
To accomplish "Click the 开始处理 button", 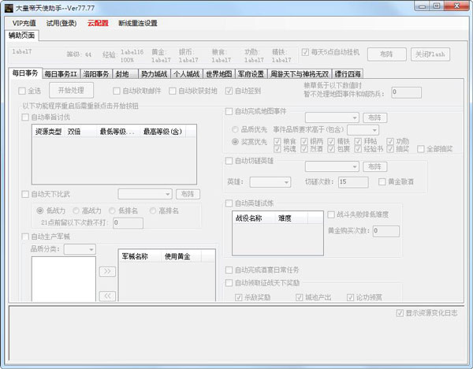I will (x=71, y=90).
